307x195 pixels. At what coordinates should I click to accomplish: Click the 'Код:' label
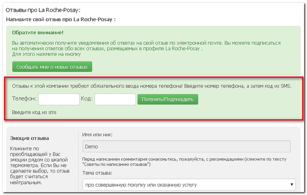[86, 99]
